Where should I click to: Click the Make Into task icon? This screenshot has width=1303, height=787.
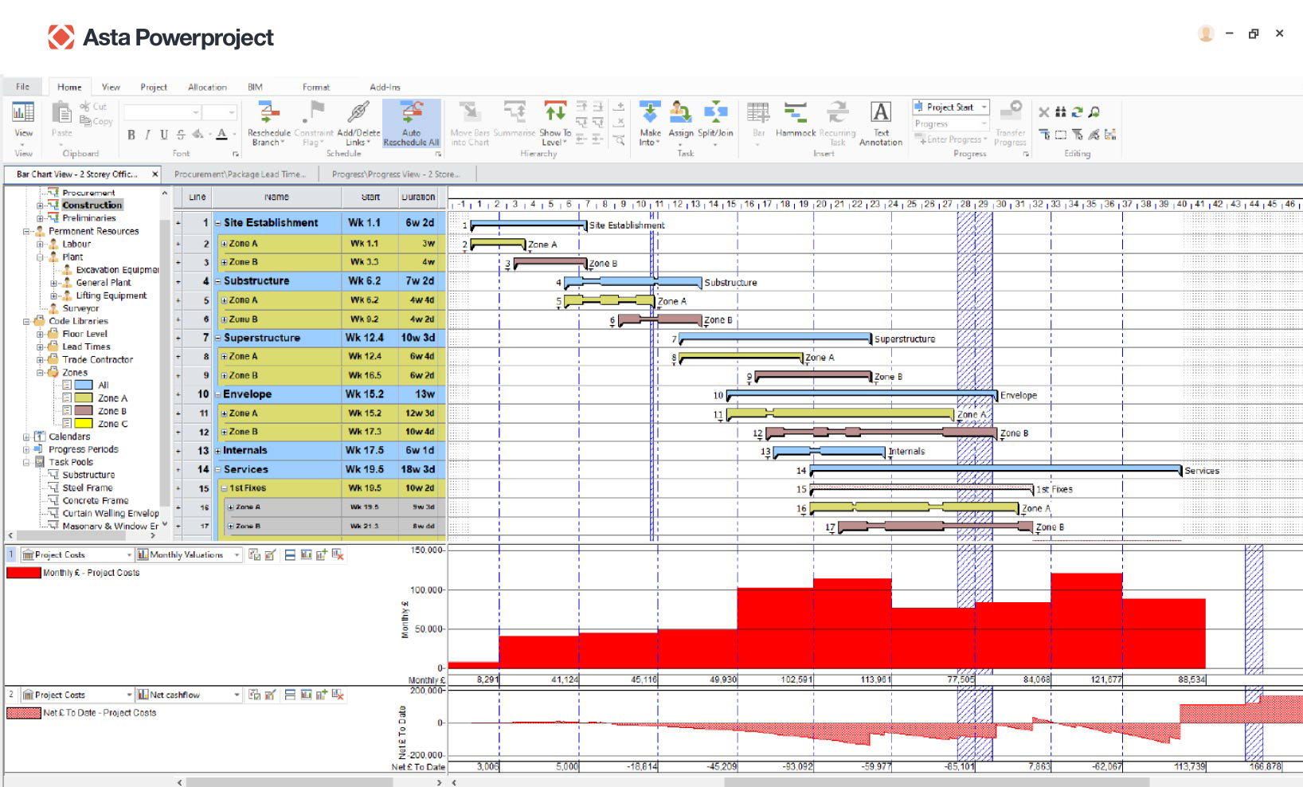(x=650, y=112)
